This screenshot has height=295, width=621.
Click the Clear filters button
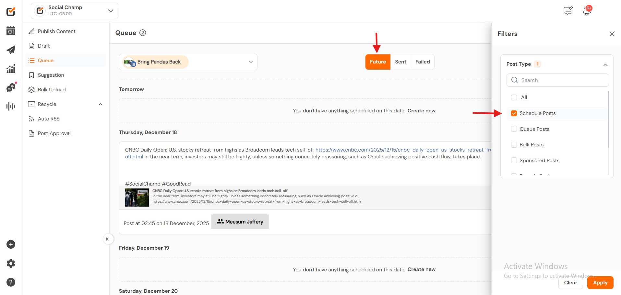coord(570,283)
